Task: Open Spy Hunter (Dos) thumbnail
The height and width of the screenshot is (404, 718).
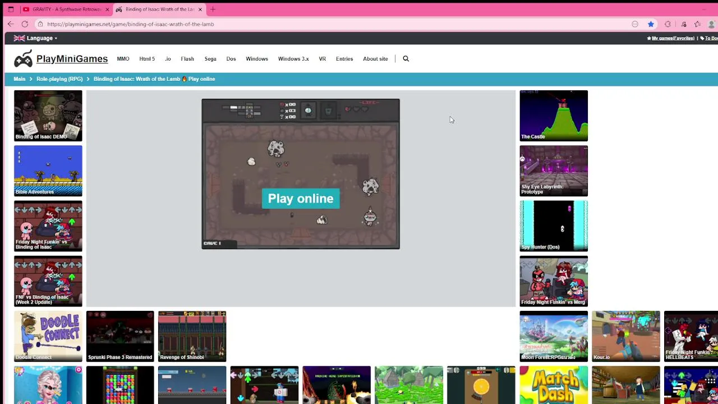Action: [554, 226]
